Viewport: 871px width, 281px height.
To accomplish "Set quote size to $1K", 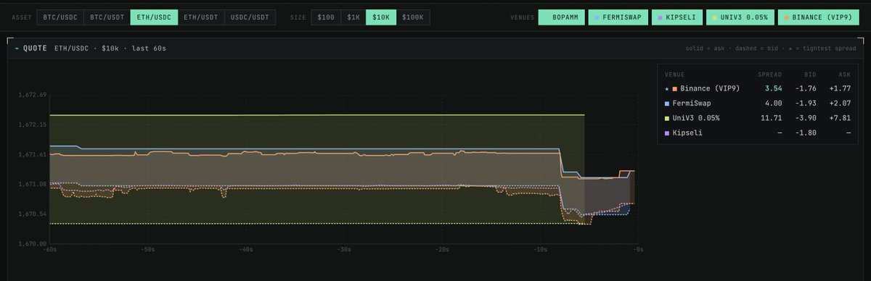I will click(353, 17).
